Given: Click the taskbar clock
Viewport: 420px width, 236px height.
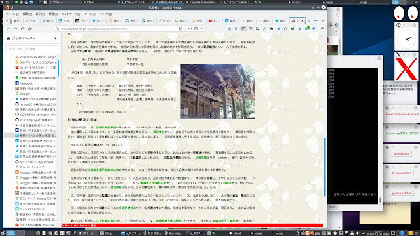Looking at the screenshot, I should [x=378, y=233].
